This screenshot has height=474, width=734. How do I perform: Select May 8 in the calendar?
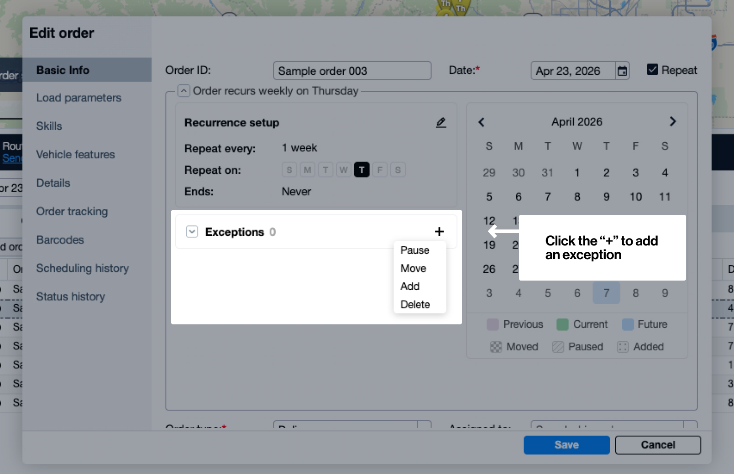635,293
